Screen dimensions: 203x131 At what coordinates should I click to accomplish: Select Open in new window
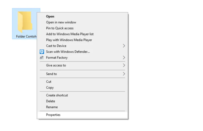coord(82,22)
